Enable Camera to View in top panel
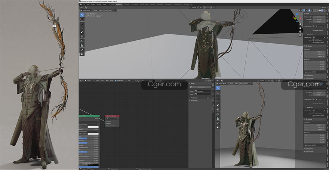 tap(313, 42)
